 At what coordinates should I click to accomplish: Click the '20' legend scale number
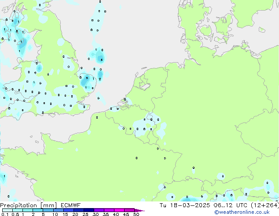coord(75,214)
